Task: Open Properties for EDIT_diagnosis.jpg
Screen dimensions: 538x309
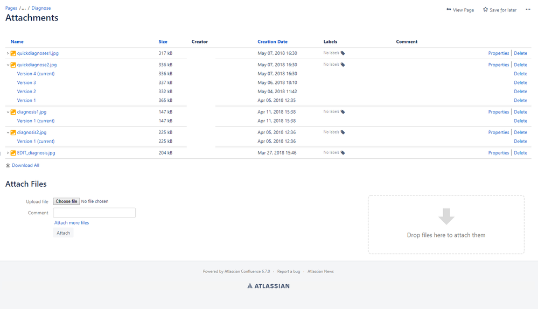Action: coord(499,153)
